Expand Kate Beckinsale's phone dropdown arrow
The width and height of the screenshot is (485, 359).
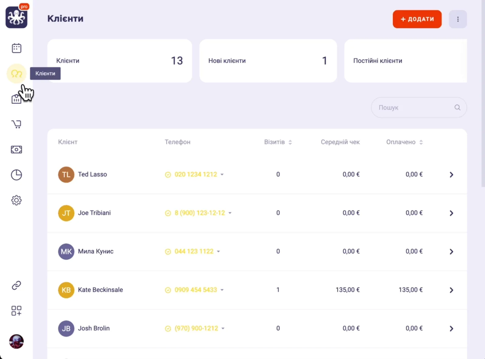pos(222,290)
